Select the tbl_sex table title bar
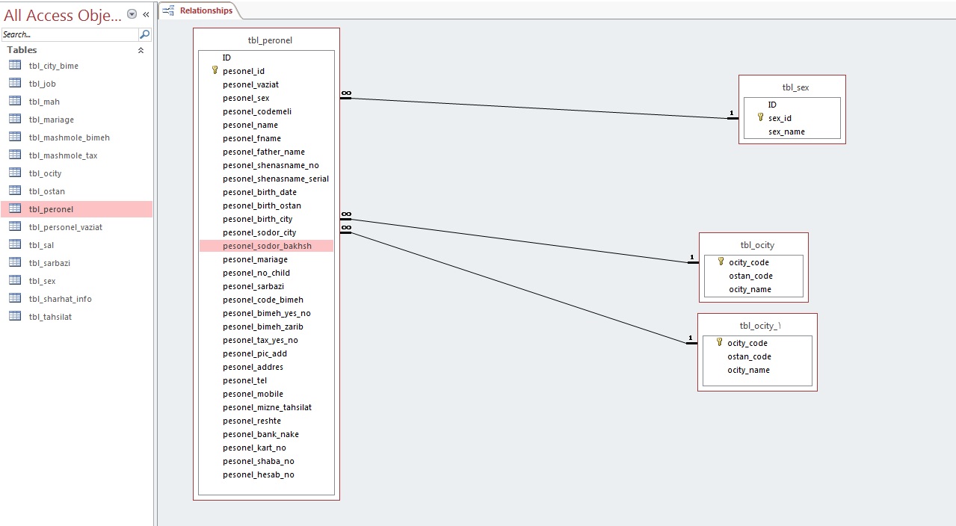This screenshot has height=526, width=956. coord(792,87)
